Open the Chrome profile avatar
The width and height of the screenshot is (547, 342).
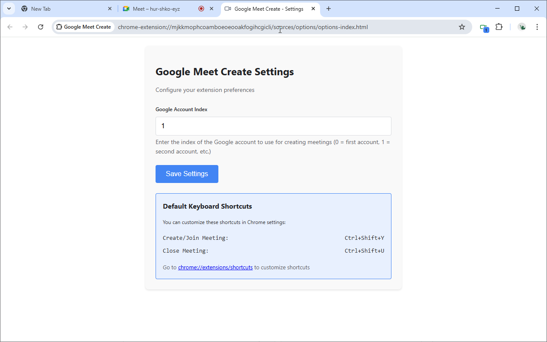[521, 27]
